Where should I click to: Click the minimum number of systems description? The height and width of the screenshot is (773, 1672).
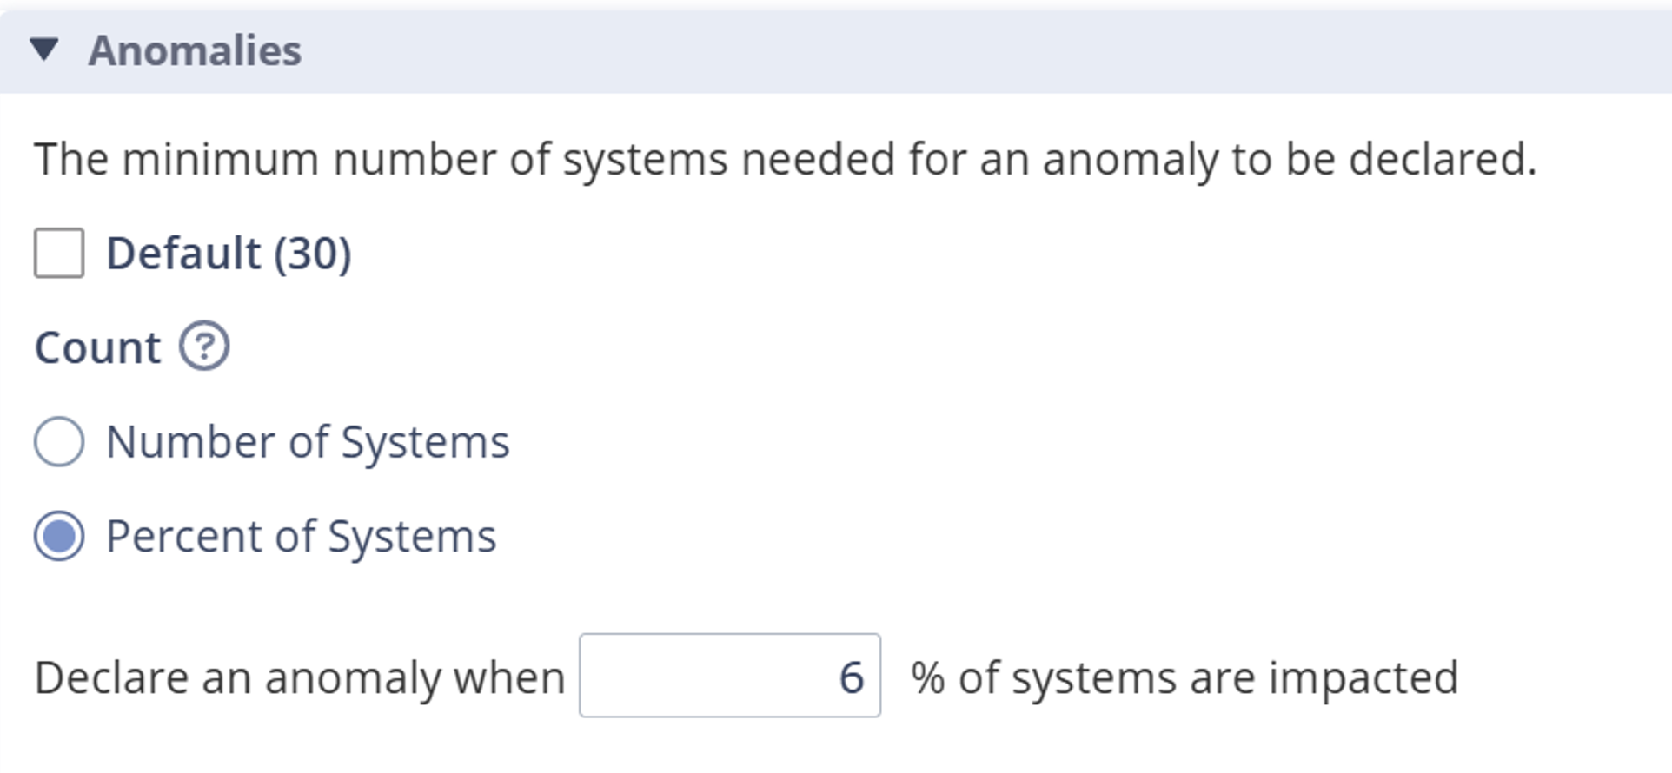(x=785, y=160)
